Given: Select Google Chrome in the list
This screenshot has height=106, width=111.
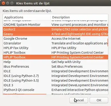Looking at the screenshot, I should (x=56, y=39).
